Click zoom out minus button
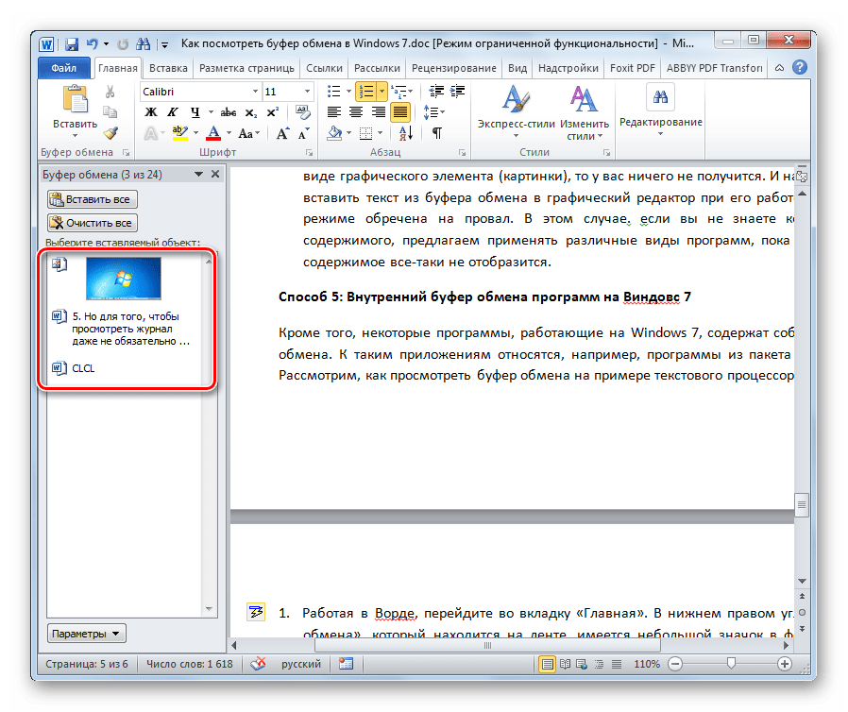 coord(675,663)
